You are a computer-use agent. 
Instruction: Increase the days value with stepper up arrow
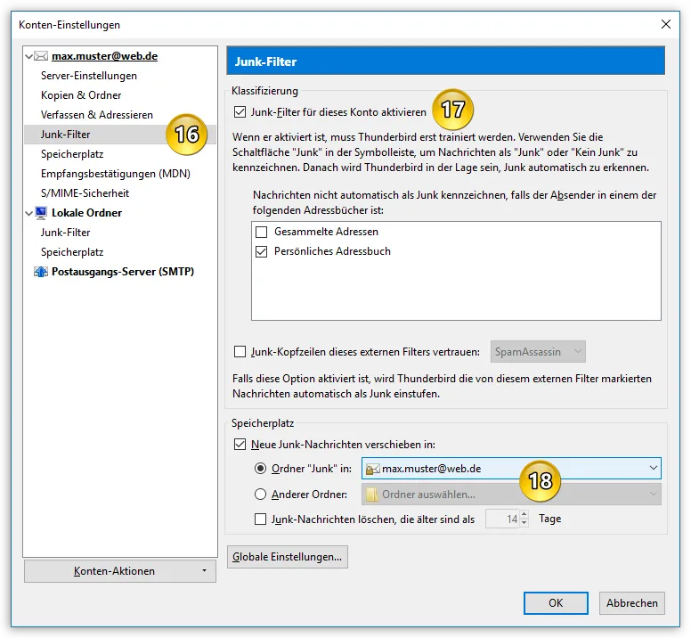(x=524, y=514)
